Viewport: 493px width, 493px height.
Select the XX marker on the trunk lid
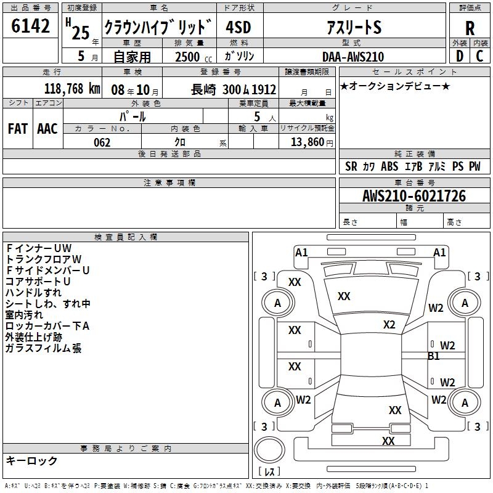[x=395, y=410]
